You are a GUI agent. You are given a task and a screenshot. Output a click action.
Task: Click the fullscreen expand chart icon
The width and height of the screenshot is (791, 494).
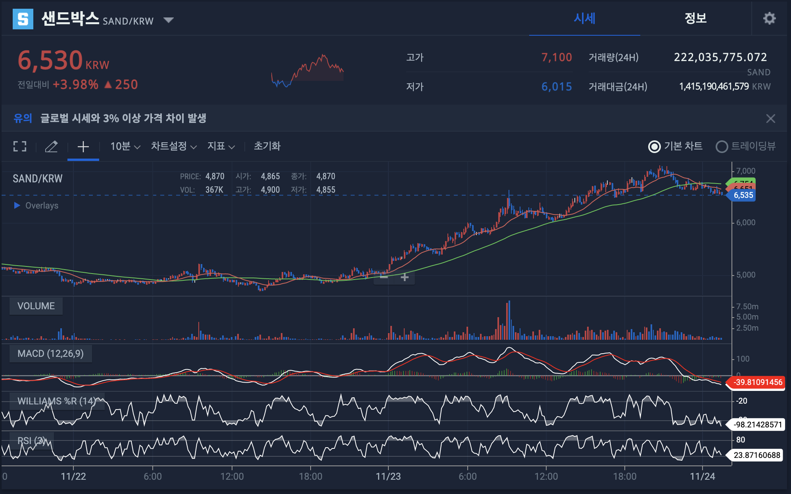(19, 146)
